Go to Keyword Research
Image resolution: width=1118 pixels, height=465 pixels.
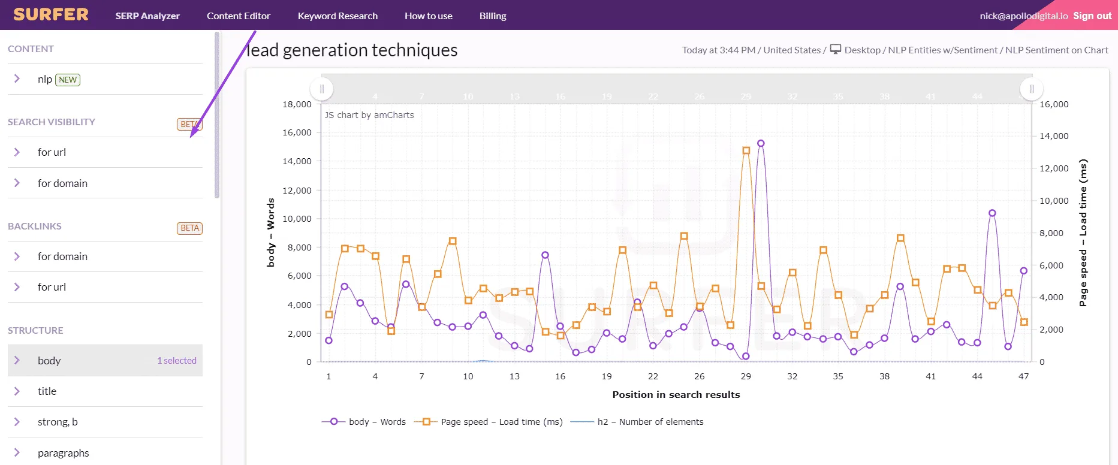pos(337,16)
